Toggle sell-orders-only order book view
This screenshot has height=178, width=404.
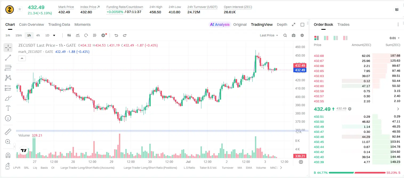pyautogui.click(x=345, y=38)
